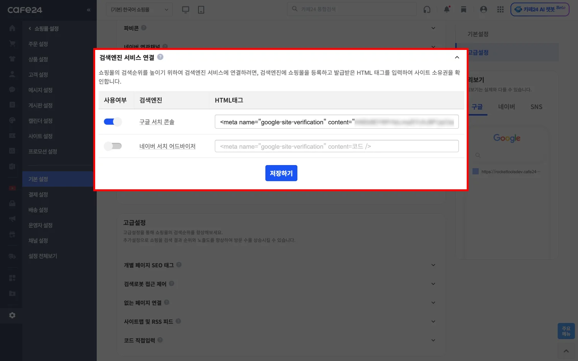The width and height of the screenshot is (578, 361).
Task: Open the product T-shirt icon in sidebar
Action: 12,59
